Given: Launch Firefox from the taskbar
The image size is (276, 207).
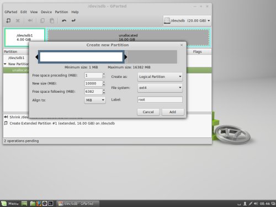Looking at the screenshot, I should click(39, 204).
